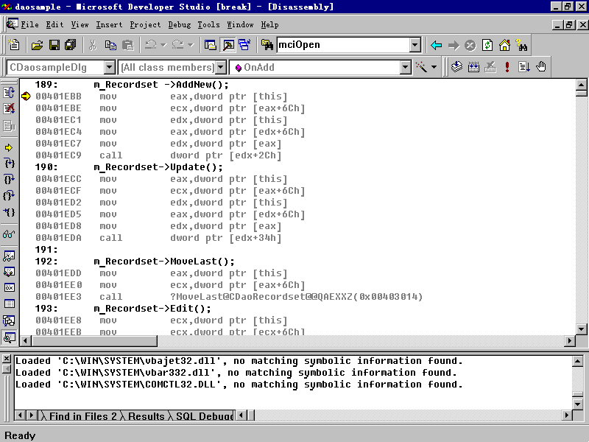Click the Find in Files binoculars icon
Viewport: 589px width, 442px height.
267,45
